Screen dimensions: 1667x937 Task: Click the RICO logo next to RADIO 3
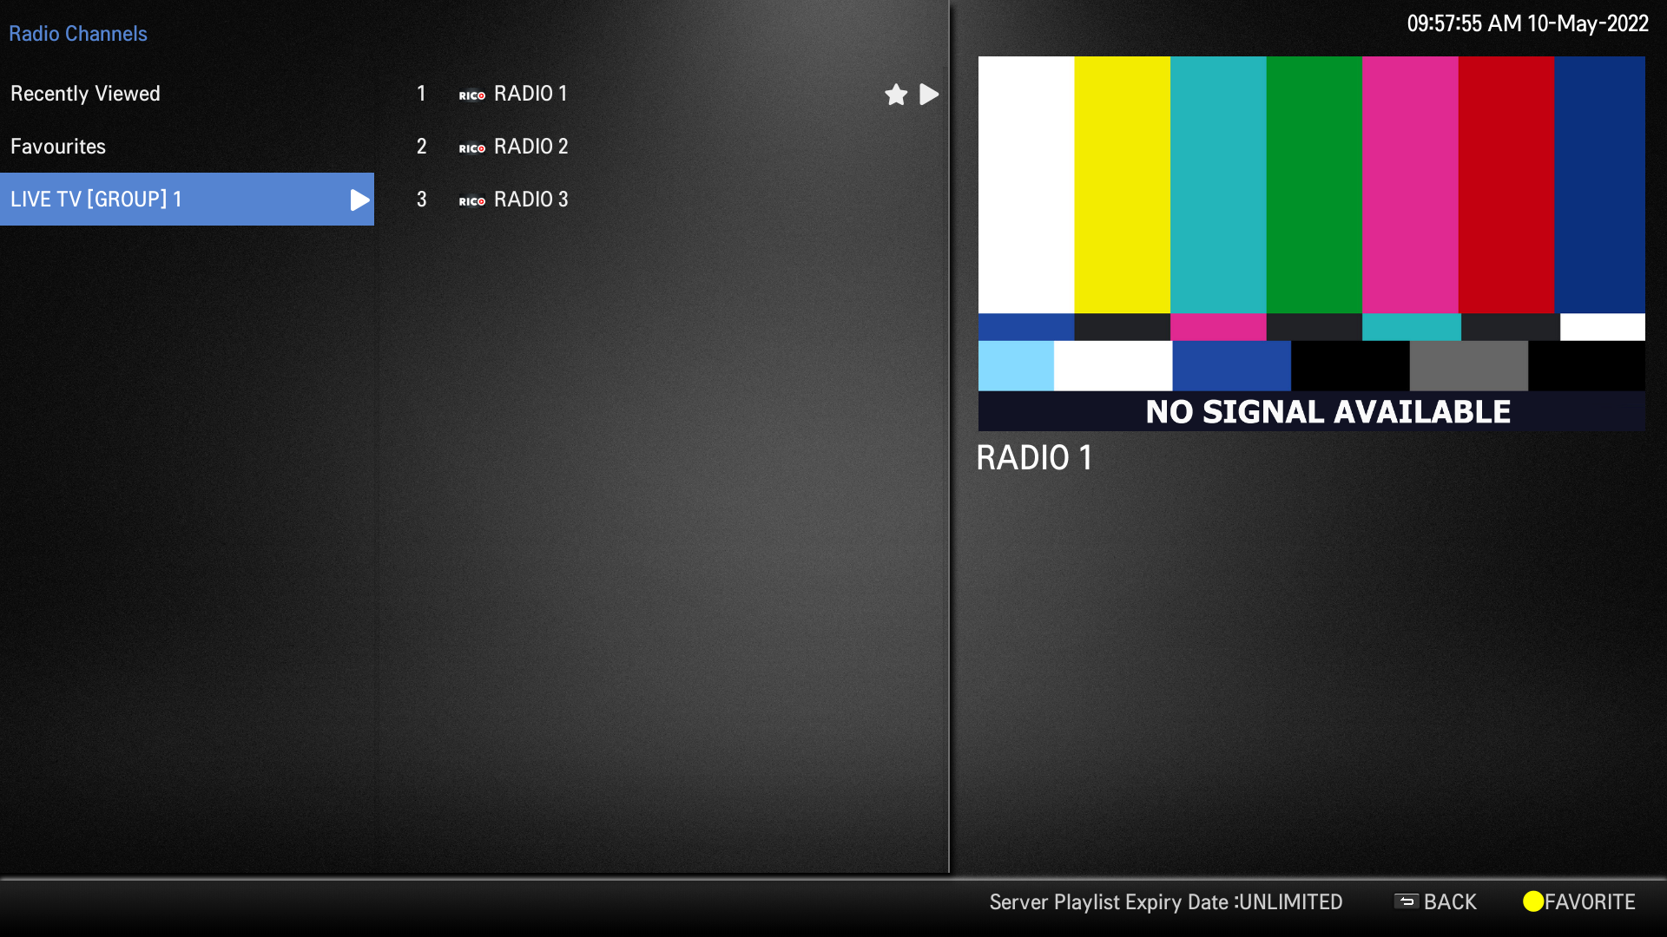(x=471, y=201)
